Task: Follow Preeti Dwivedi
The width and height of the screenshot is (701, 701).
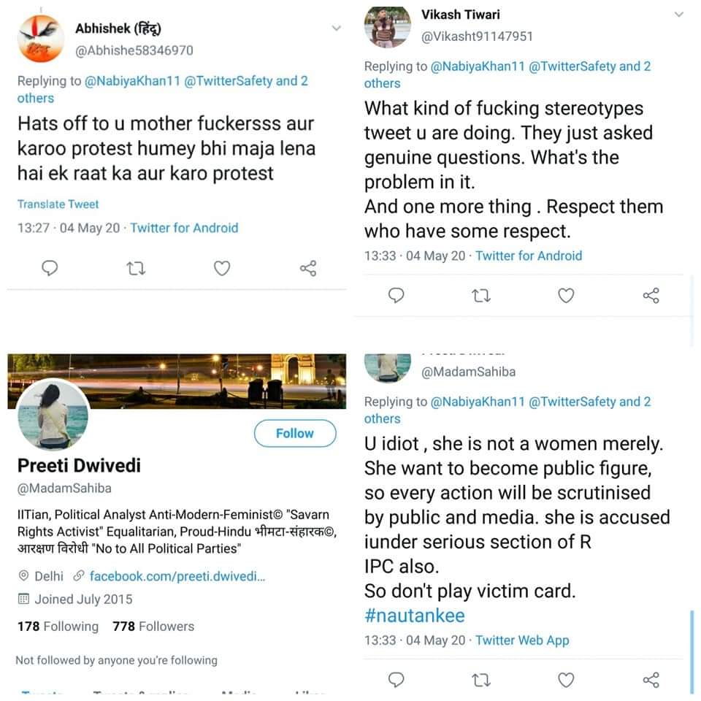Action: tap(294, 433)
